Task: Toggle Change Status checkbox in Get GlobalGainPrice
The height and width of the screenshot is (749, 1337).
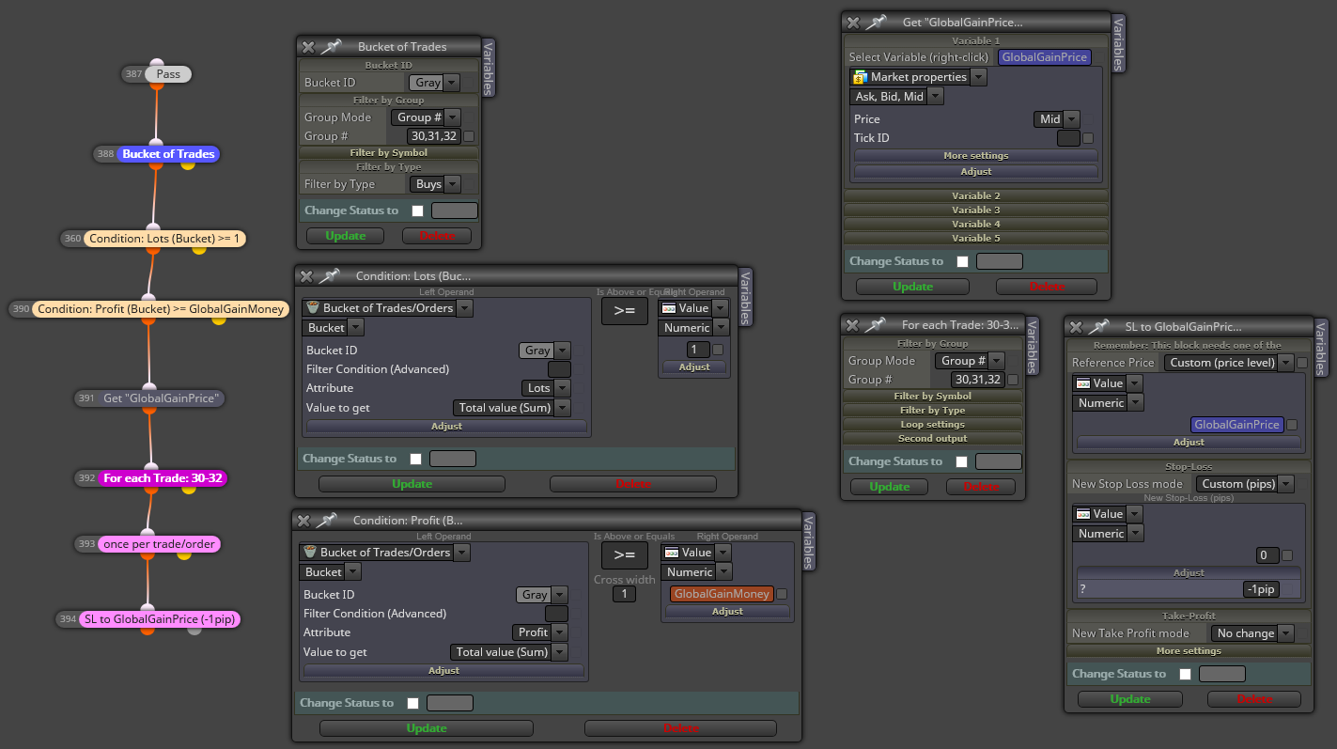Action: click(962, 262)
